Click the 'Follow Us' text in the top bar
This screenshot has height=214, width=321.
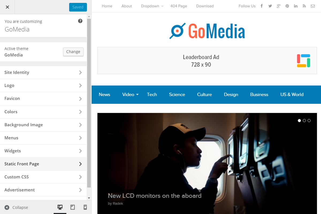247,6
